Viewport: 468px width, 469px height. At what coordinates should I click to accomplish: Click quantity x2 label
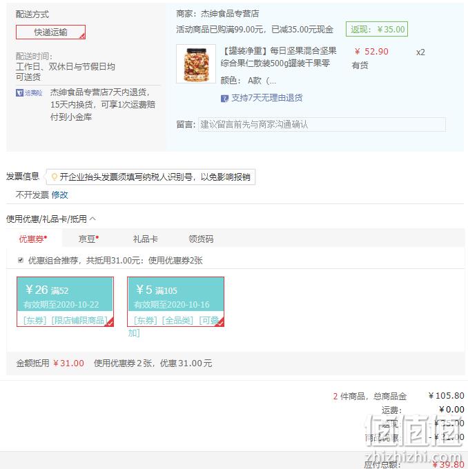click(420, 52)
